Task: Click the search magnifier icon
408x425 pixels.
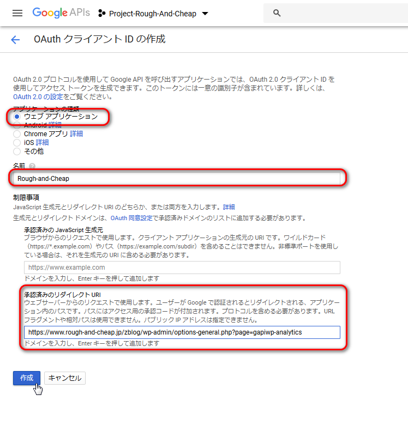Action: click(277, 13)
